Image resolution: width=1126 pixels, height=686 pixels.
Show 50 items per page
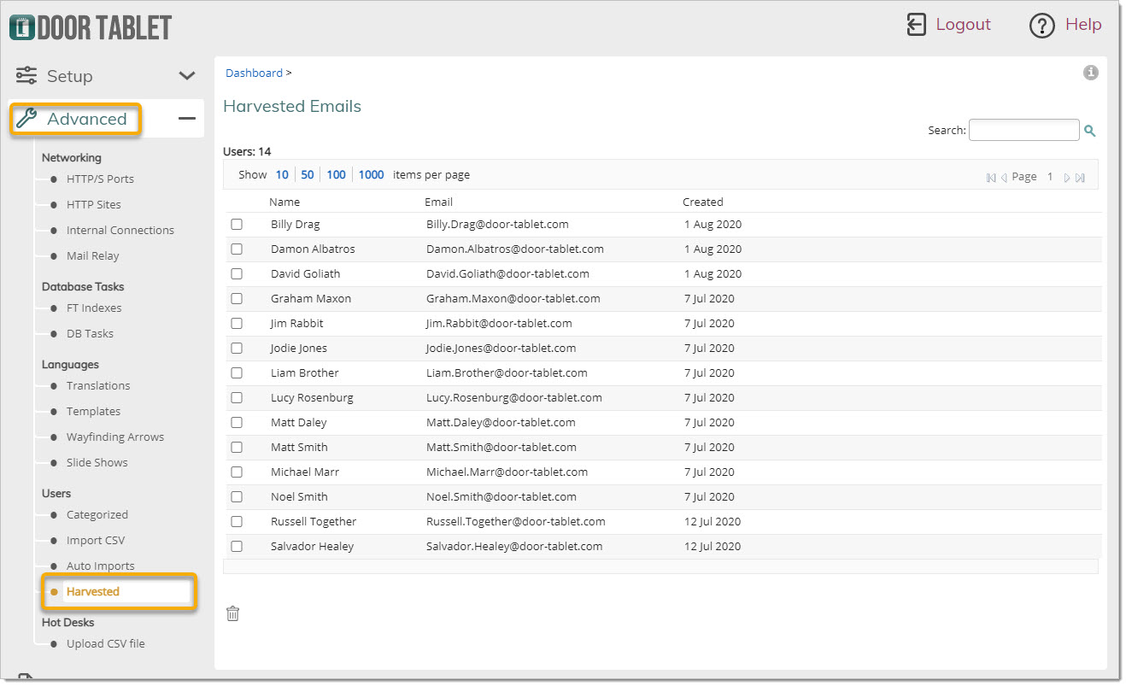click(308, 174)
